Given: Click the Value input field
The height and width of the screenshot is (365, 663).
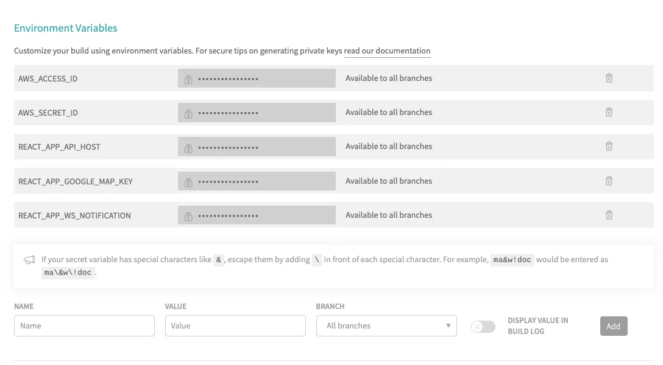Looking at the screenshot, I should [x=235, y=325].
